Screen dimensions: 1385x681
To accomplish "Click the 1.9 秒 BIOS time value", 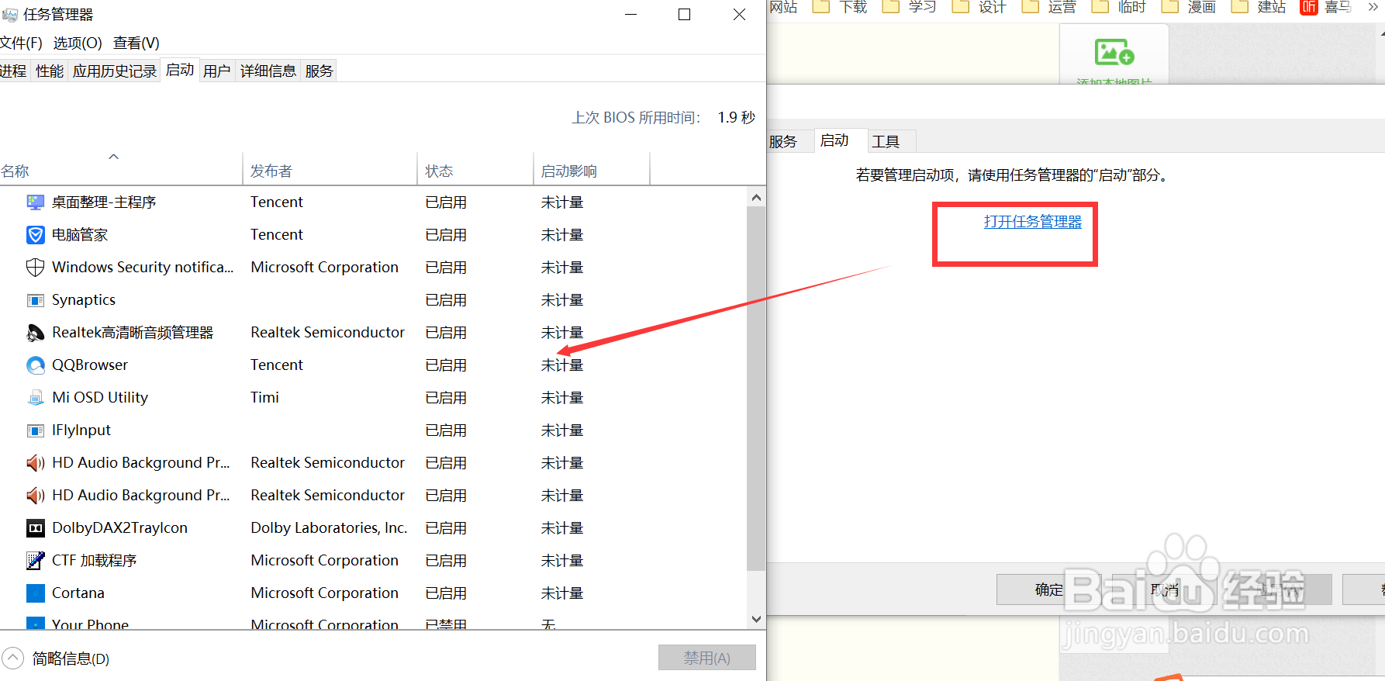I will point(736,117).
